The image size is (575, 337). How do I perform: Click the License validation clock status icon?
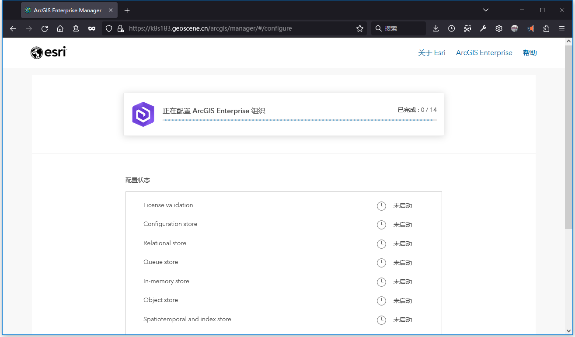coord(381,206)
